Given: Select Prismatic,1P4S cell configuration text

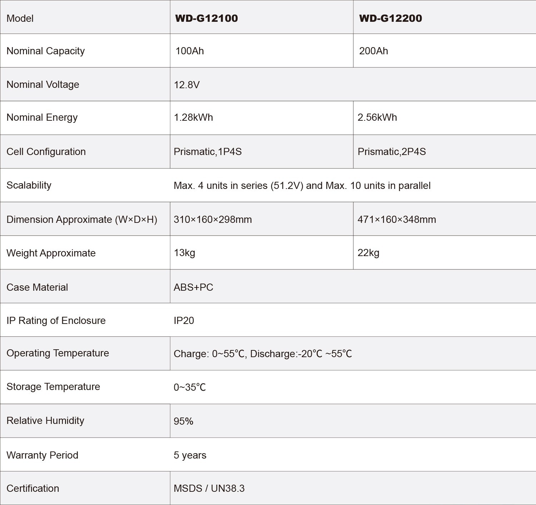Looking at the screenshot, I should pos(207,152).
